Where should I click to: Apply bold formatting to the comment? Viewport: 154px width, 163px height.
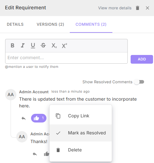[x=12, y=45]
